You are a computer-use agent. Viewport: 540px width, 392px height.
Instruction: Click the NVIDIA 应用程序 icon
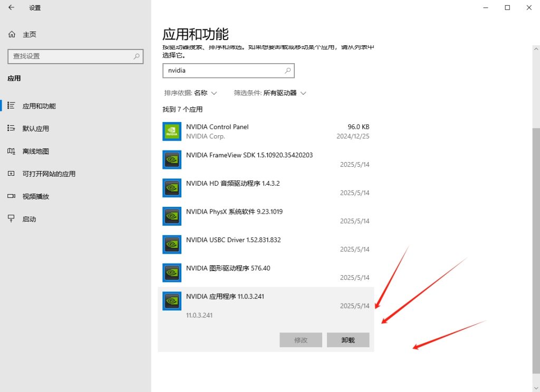[x=172, y=301]
